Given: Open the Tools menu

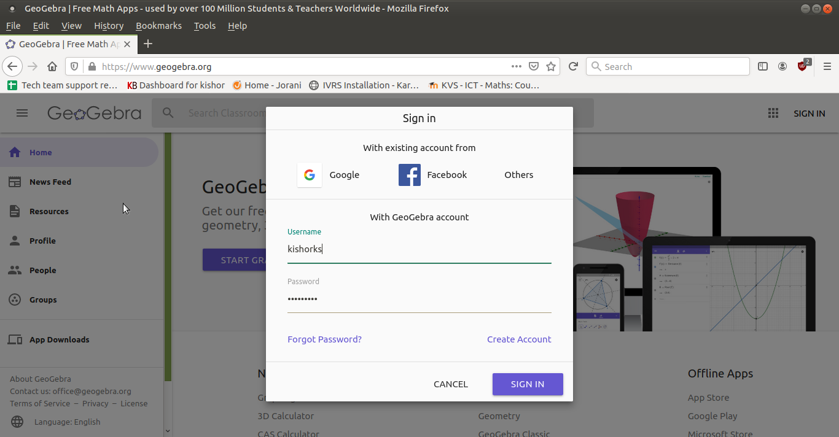Looking at the screenshot, I should 205,26.
